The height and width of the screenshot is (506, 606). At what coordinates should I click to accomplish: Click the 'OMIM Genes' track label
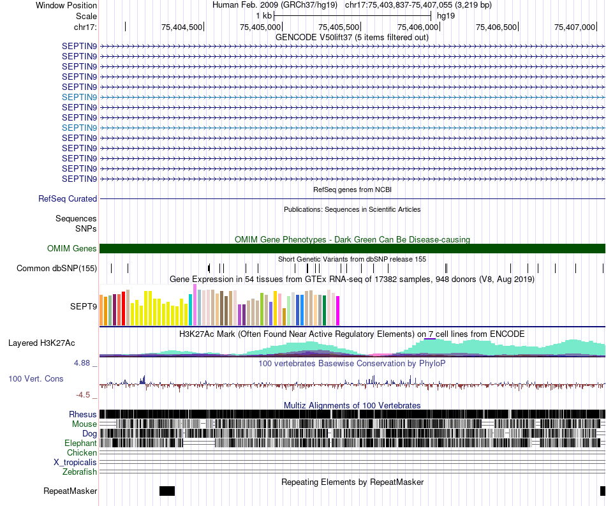(x=72, y=249)
